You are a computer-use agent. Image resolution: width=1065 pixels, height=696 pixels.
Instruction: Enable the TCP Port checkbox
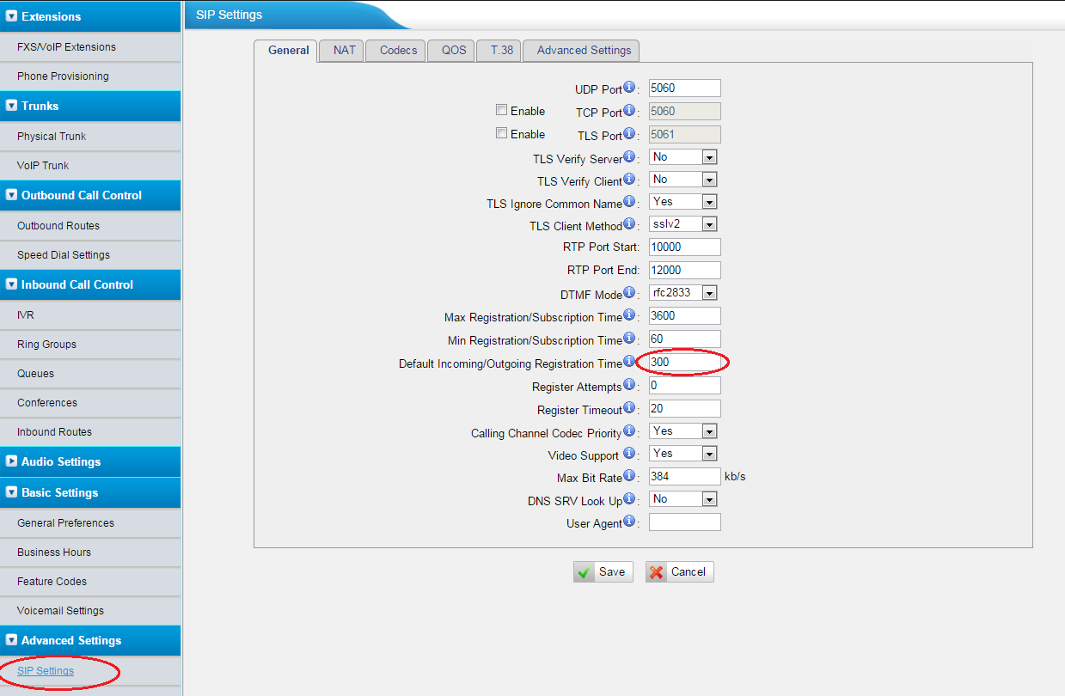coord(501,110)
